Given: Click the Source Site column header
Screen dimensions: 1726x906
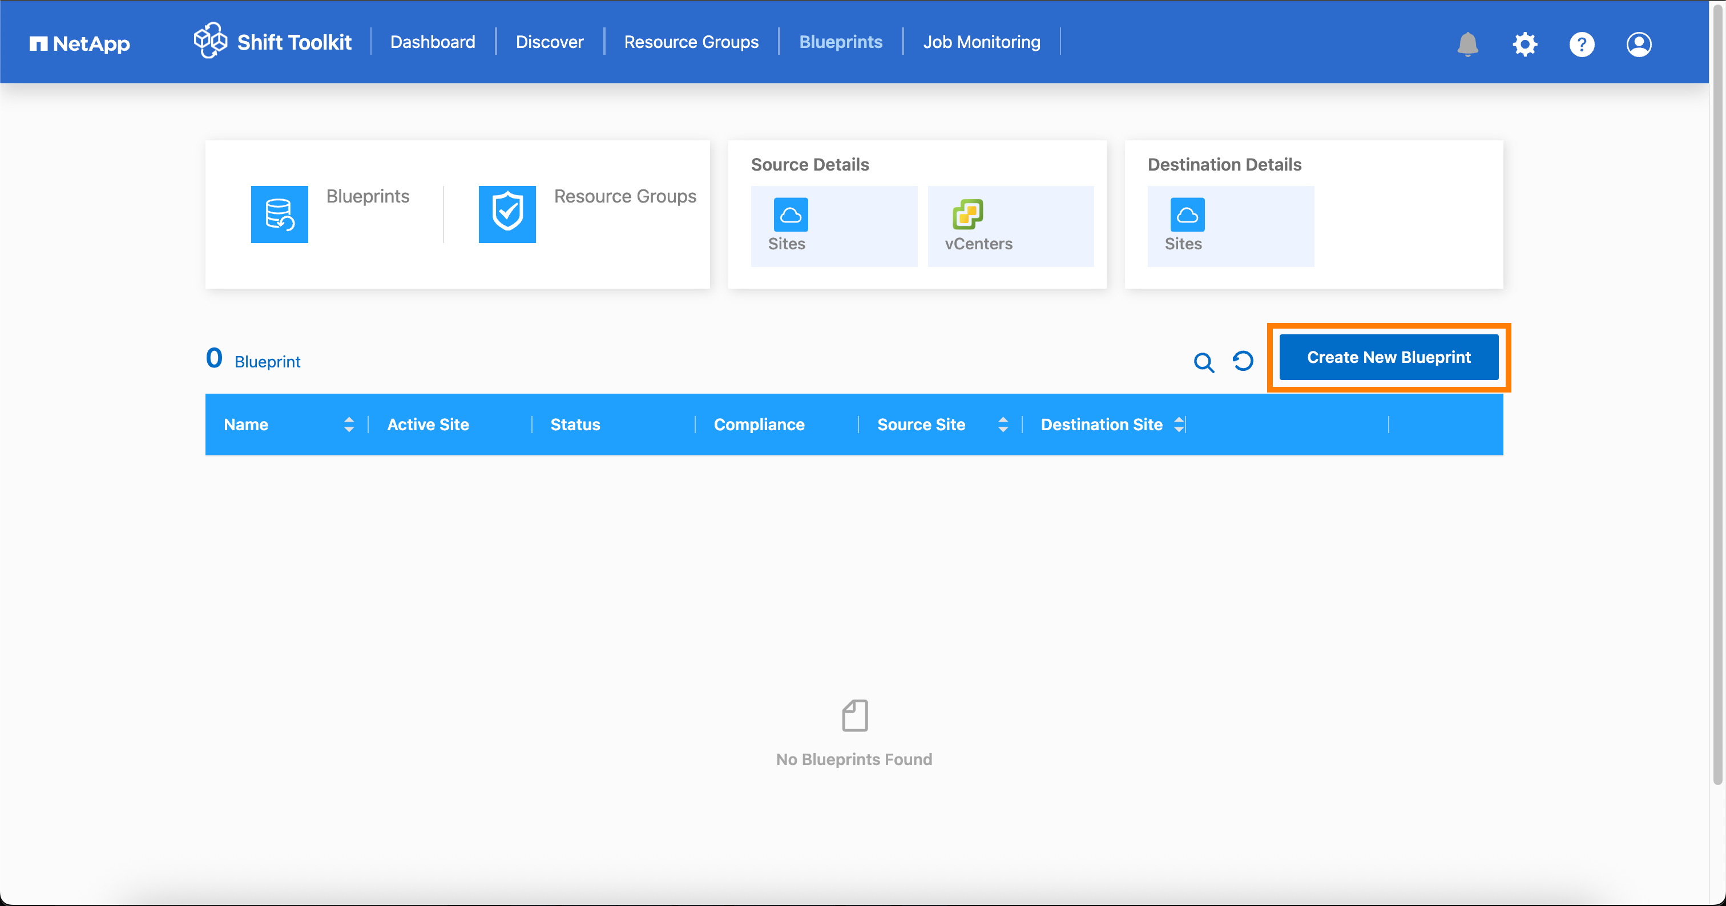Looking at the screenshot, I should point(921,424).
